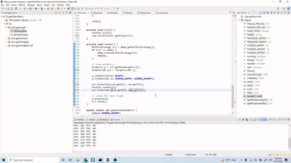Collapse the com.game.gfx package
291x163 pixels.
(6, 27)
